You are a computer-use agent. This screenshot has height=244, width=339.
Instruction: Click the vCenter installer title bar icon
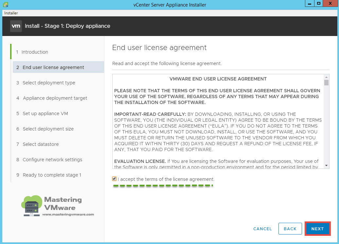(x=6, y=4)
